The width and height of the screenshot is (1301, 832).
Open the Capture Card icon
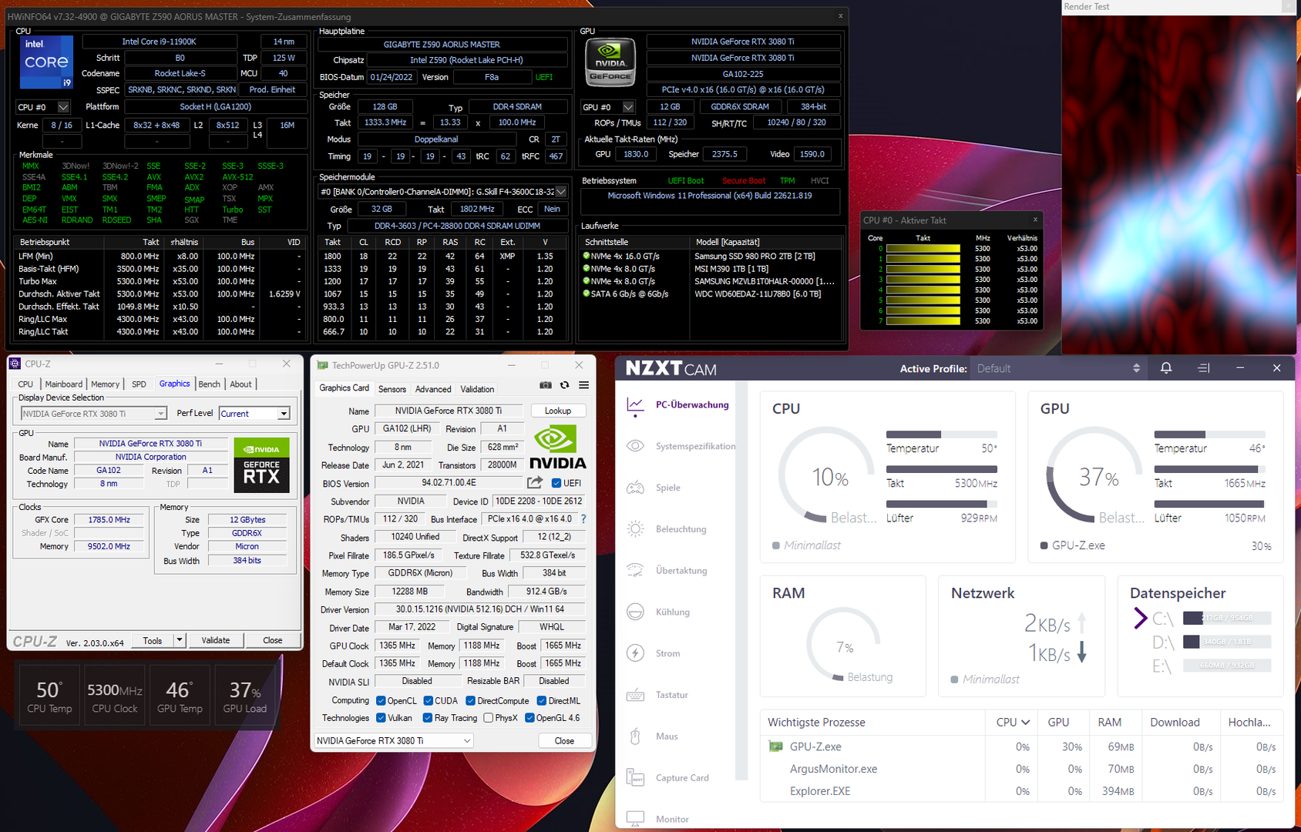point(635,778)
